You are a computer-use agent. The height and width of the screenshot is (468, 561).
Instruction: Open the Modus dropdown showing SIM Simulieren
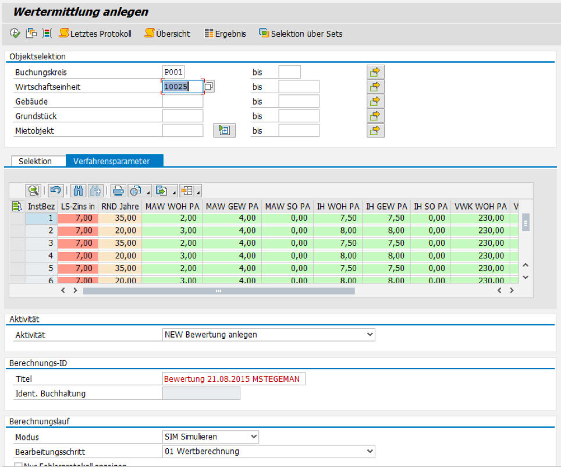[253, 437]
